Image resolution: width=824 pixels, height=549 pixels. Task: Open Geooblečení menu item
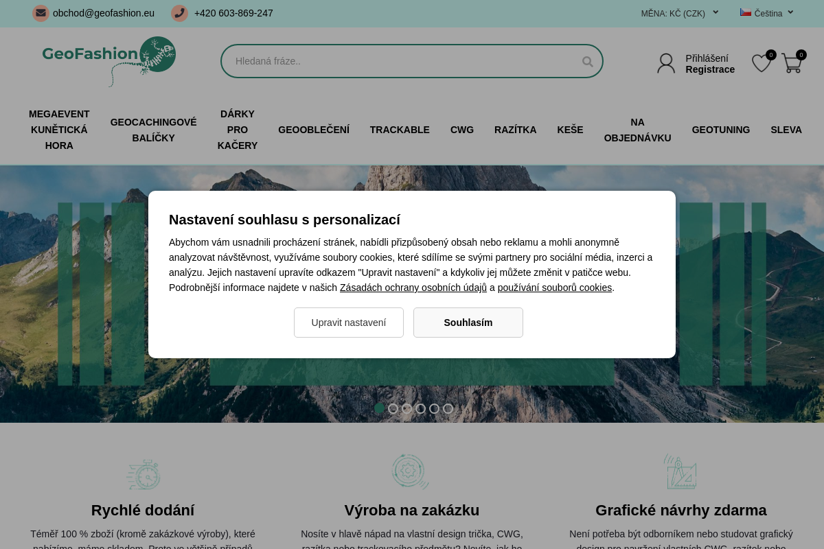[314, 130]
